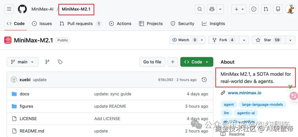Open the figures folder
Screen dimensions: 298x137
click(x=26, y=106)
